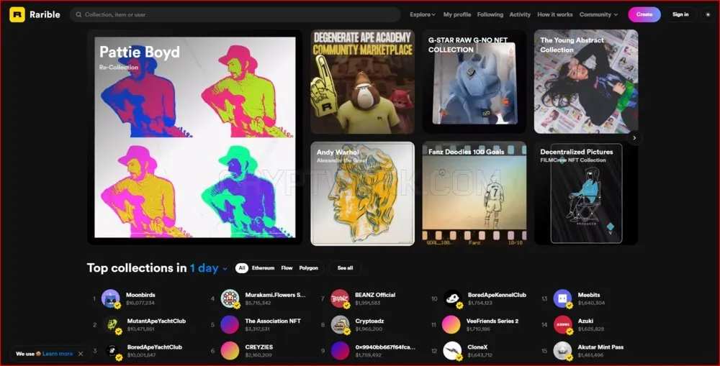Open CREYZIES collection avatar
Viewport: 720px width, 366px height.
(230, 351)
